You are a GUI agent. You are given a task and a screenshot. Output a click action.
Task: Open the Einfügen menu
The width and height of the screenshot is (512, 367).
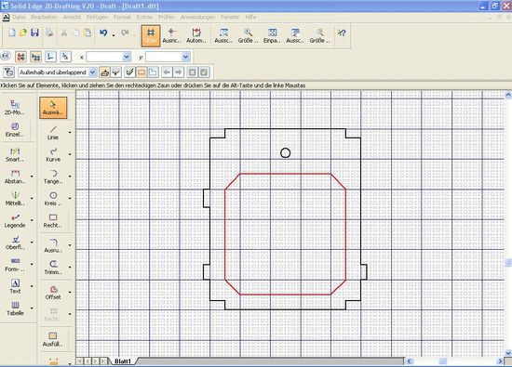point(97,17)
